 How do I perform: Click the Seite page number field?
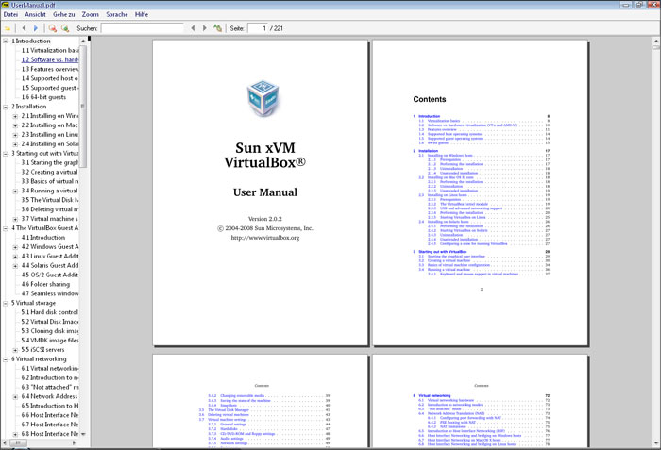[257, 28]
